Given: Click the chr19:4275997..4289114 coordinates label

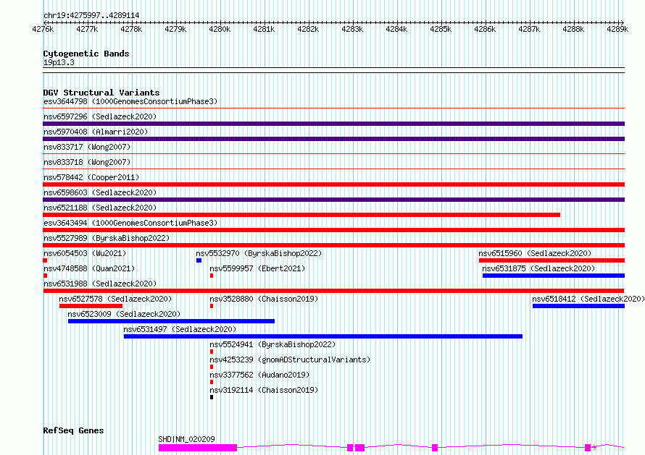Looking at the screenshot, I should (91, 16).
